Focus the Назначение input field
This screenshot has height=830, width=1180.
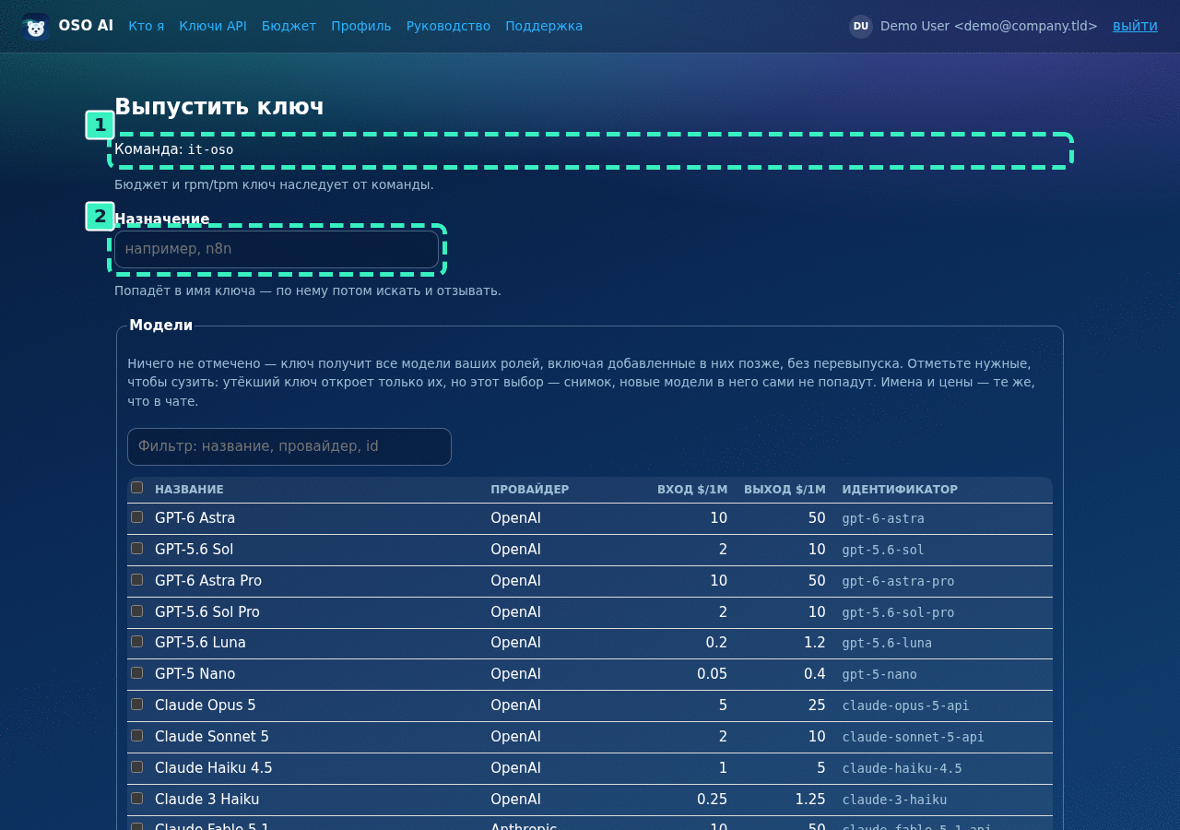277,249
